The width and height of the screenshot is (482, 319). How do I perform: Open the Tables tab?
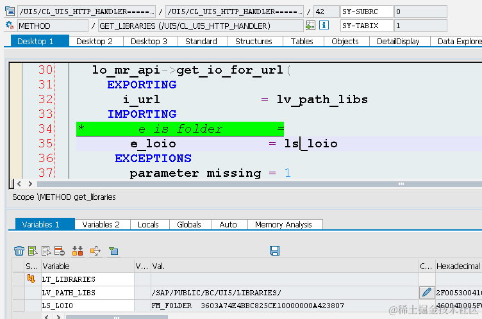(302, 42)
